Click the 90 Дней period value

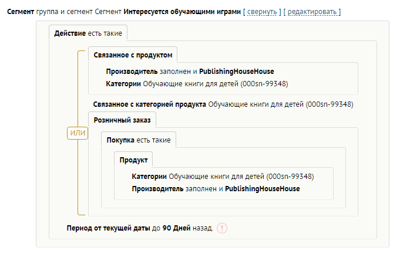(x=176, y=228)
